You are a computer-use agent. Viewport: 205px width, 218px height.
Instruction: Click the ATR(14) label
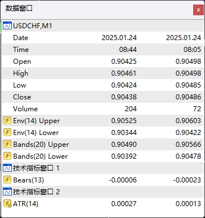coord(25,204)
